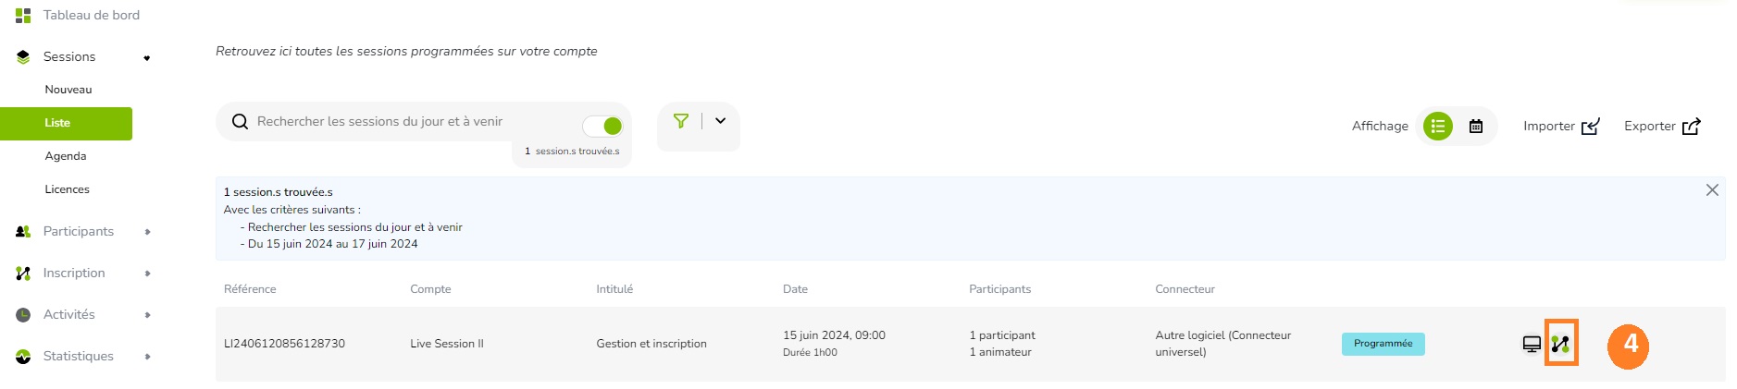Open the Tableau de bord dashboard icon
Screen dimensions: 1737x389
(x=23, y=15)
